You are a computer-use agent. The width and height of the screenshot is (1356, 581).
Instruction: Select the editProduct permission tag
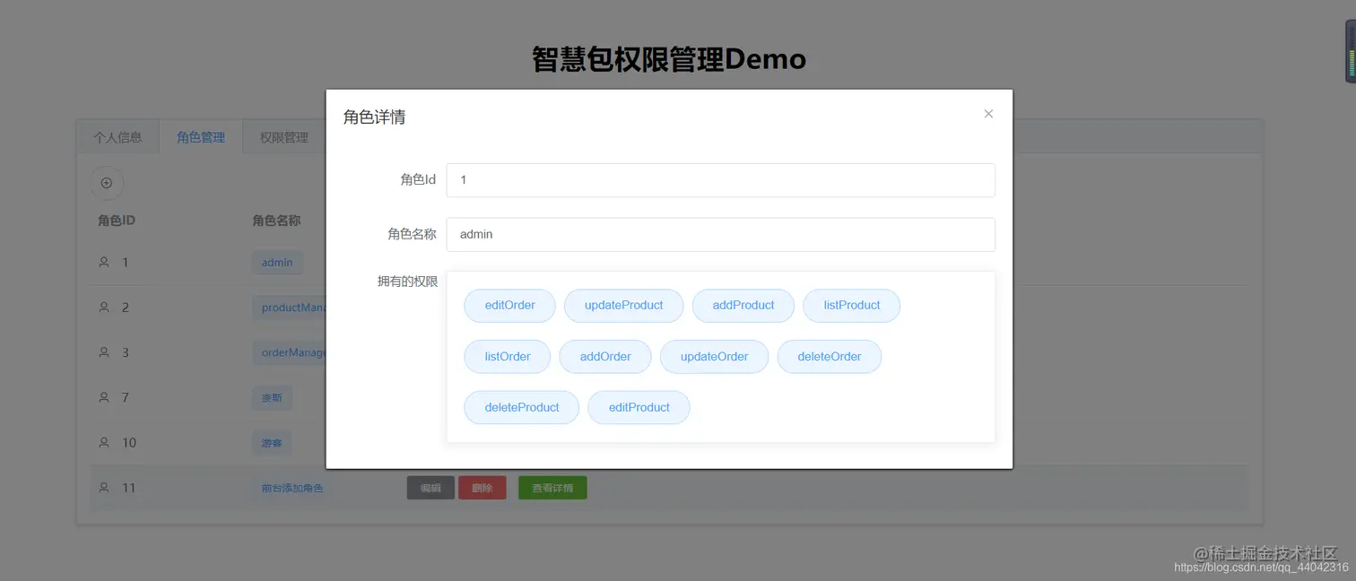pyautogui.click(x=639, y=408)
